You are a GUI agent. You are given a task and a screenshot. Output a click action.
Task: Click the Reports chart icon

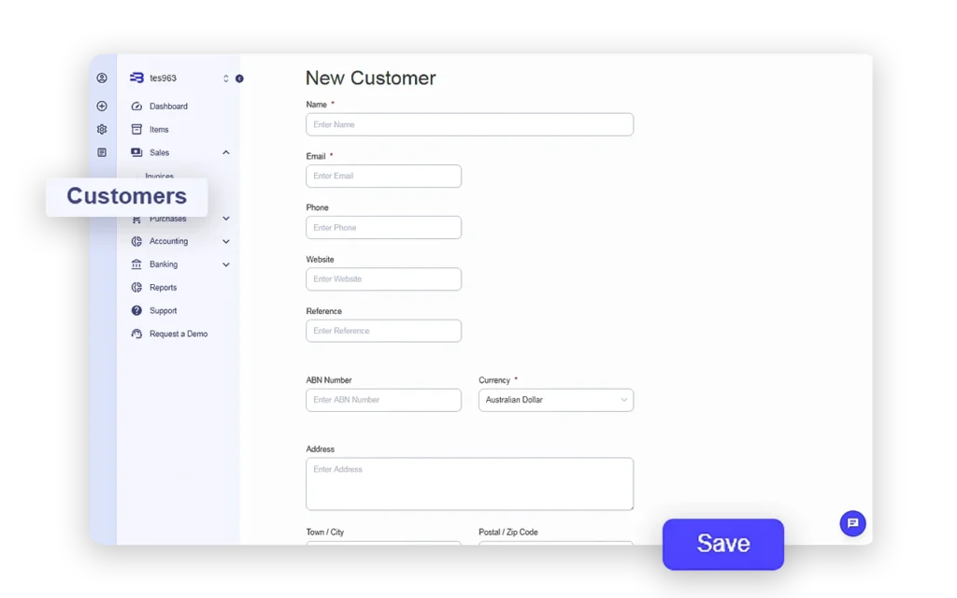click(136, 288)
